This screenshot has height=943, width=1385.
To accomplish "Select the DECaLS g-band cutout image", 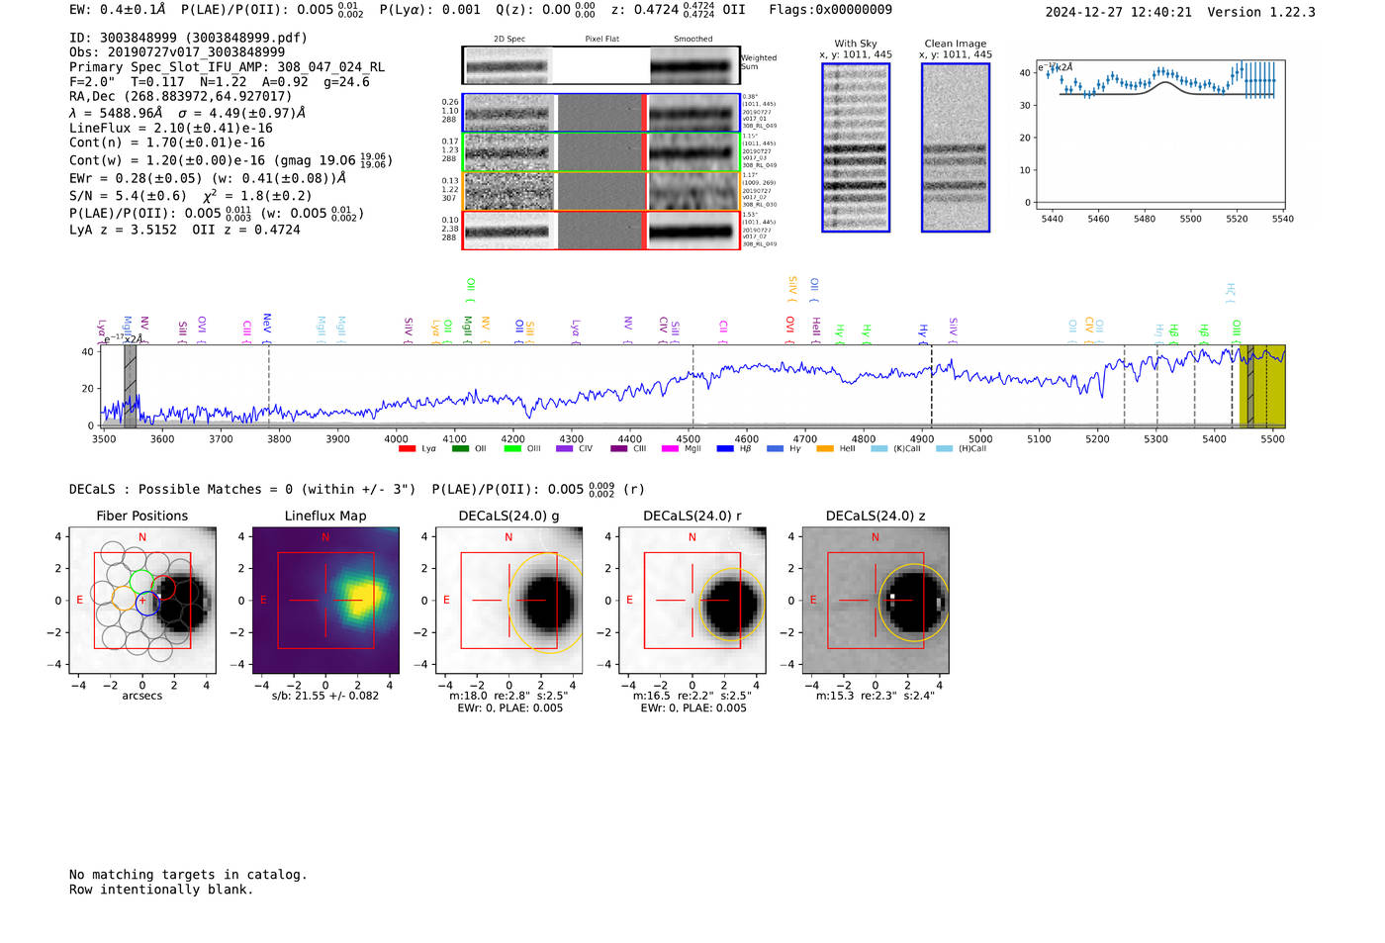I will [x=509, y=601].
